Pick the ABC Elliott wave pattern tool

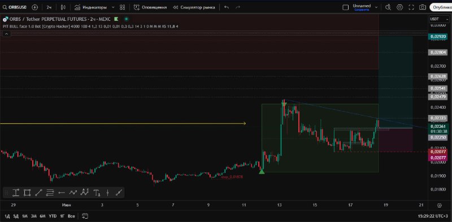click(85, 193)
